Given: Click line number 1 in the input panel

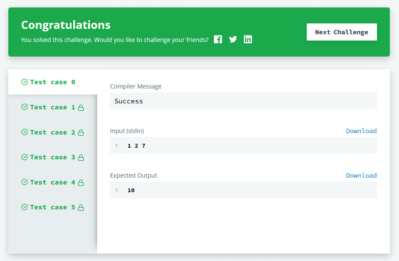Looking at the screenshot, I should click(x=116, y=145).
